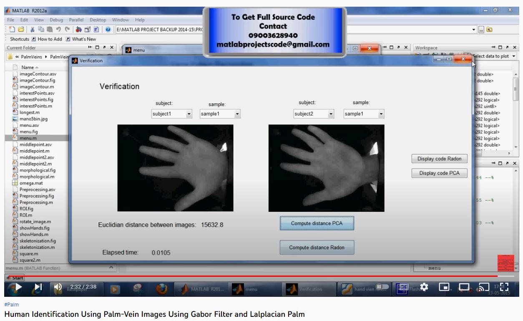
Task: Click the #Palm hashtag link
Action: (12, 305)
